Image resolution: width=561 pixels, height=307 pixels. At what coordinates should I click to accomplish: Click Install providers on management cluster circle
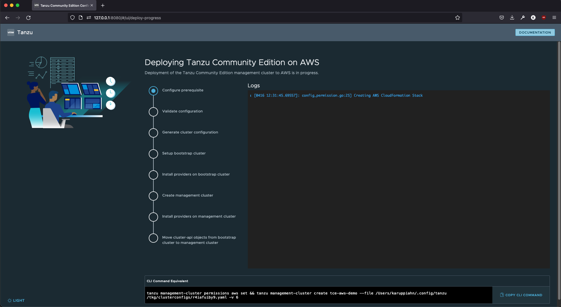[x=153, y=217]
